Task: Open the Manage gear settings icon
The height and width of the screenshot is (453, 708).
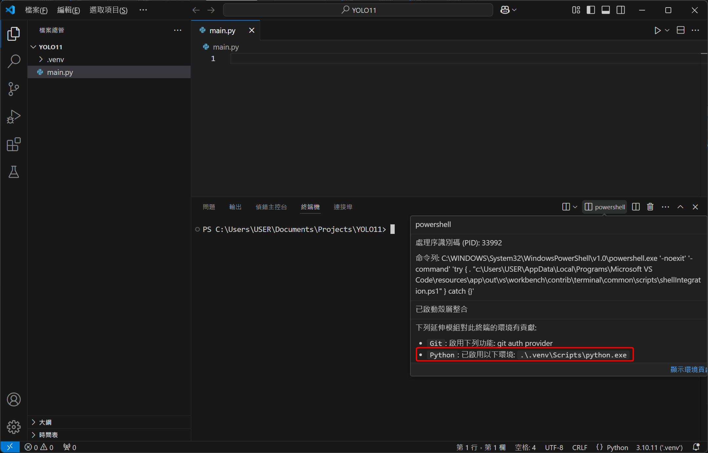Action: [13, 427]
